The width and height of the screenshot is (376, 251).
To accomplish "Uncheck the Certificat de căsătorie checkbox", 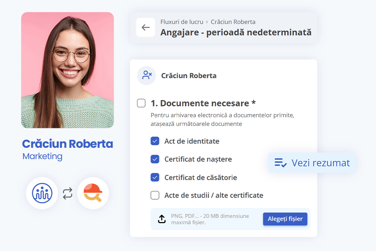I will click(155, 177).
